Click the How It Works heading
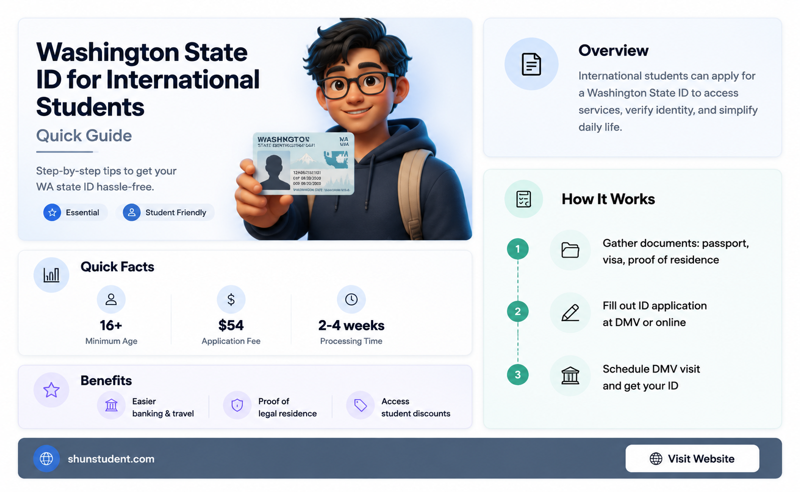 tap(608, 199)
